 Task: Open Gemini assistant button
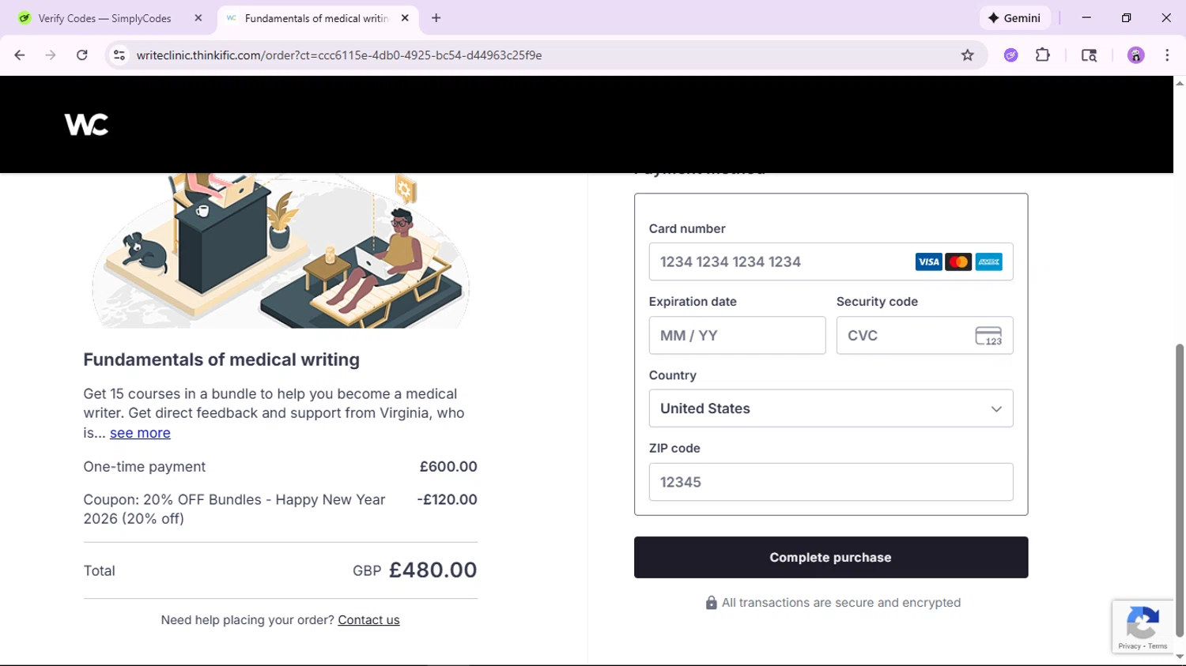tap(1014, 18)
